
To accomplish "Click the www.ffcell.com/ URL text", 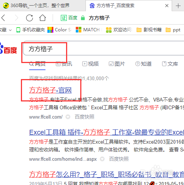I will [x=46, y=117].
